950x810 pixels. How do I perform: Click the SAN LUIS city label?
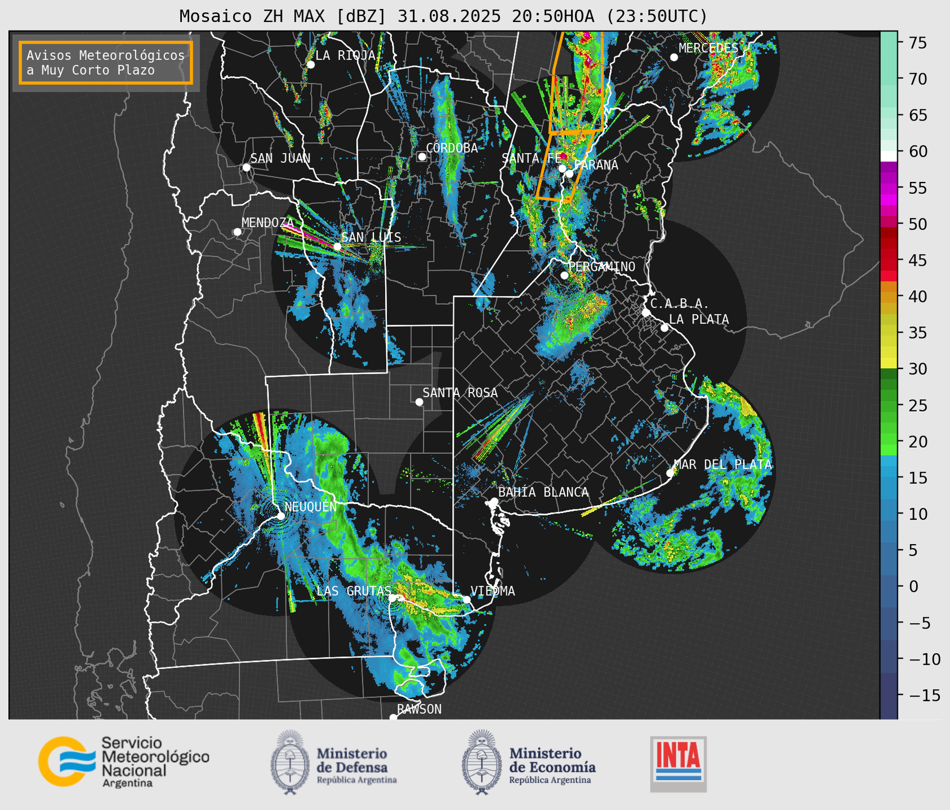click(371, 238)
